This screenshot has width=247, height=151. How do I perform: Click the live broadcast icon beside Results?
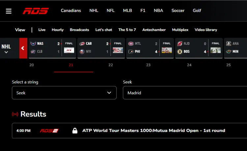[15, 114]
